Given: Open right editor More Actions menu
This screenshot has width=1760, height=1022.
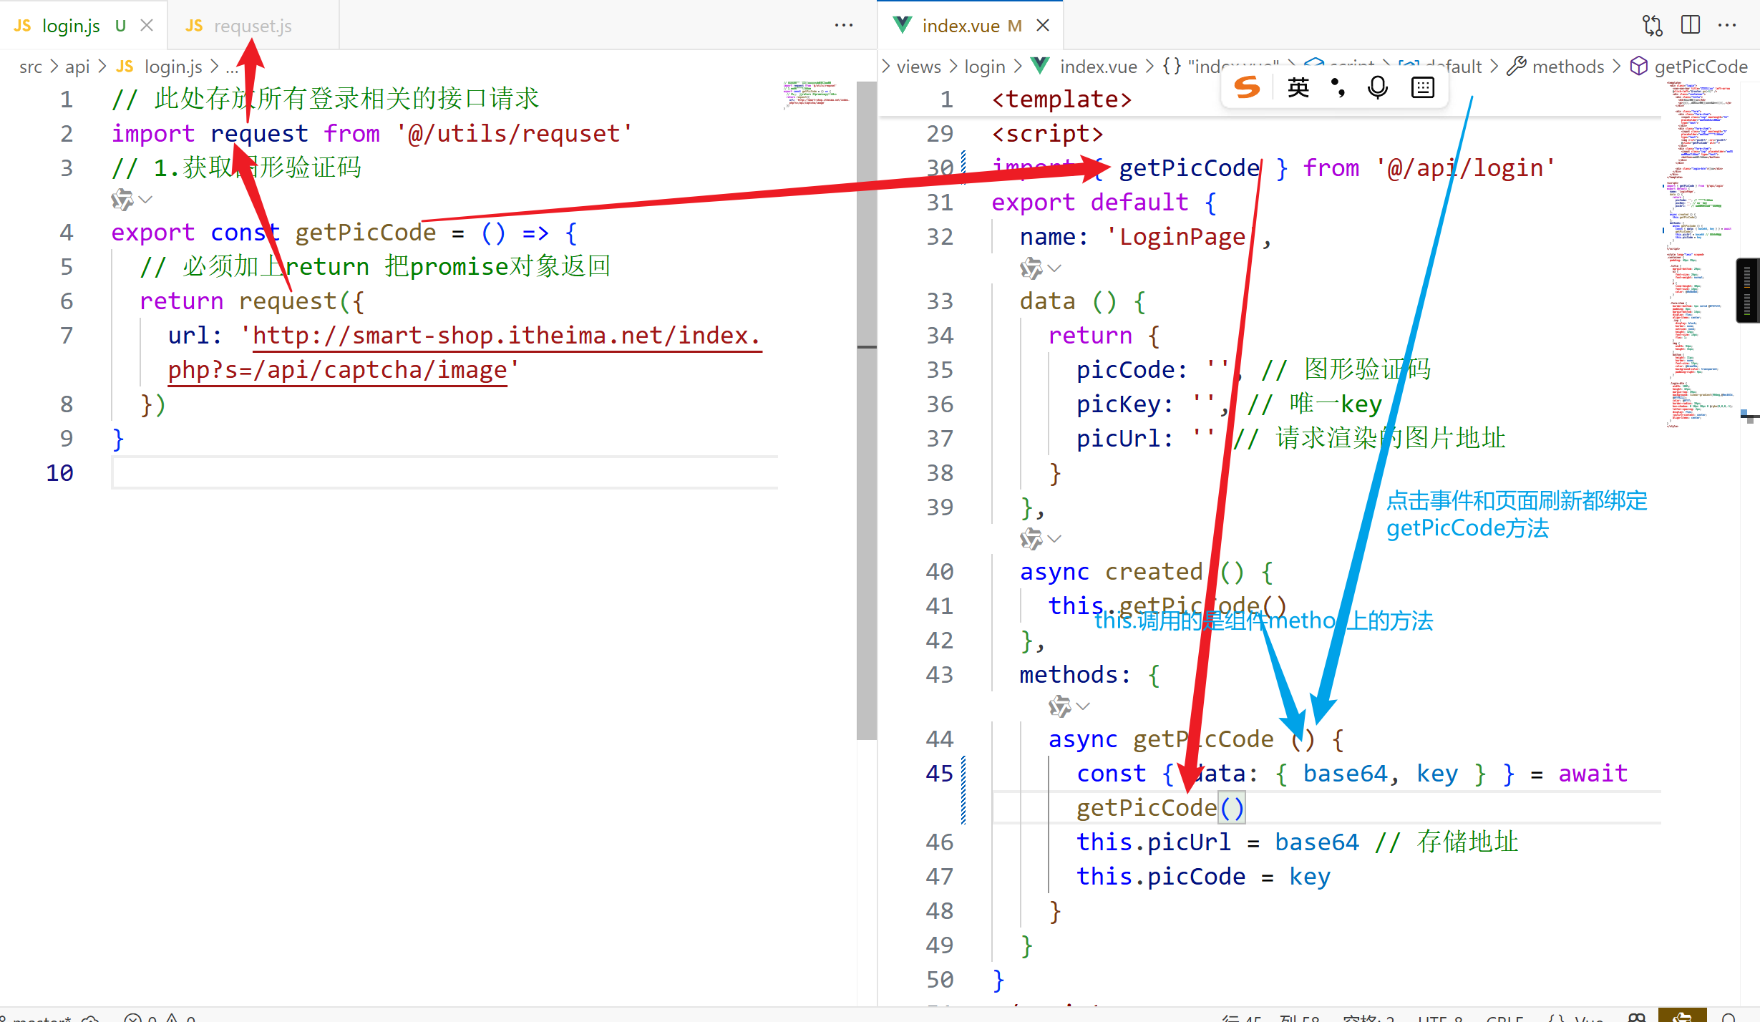Looking at the screenshot, I should [x=1728, y=26].
